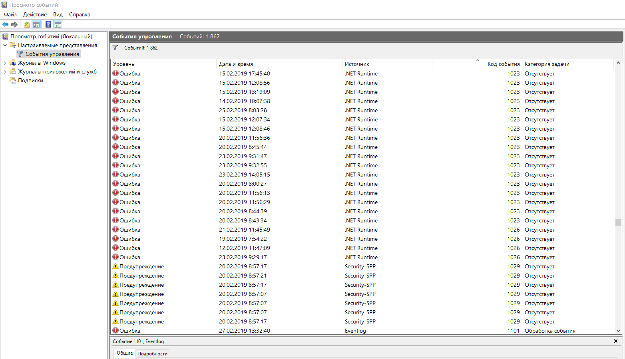Select Журналы приложений и служб tree item
Viewport: 625px width, 359px height.
click(57, 71)
